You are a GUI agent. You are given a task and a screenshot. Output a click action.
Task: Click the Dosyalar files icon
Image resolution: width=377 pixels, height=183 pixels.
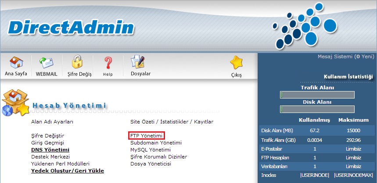coord(137,62)
